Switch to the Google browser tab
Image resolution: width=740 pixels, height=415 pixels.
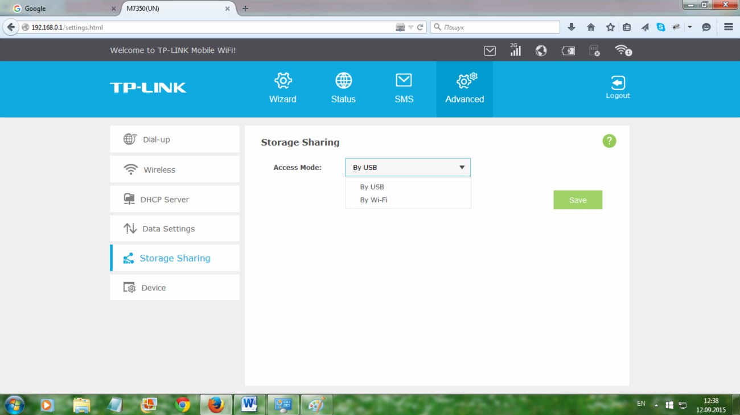[63, 9]
